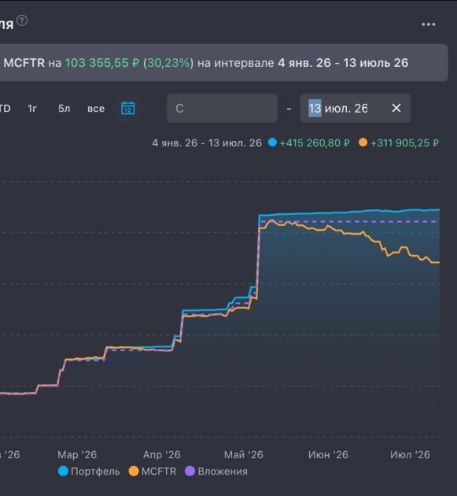Toggle Портфель series in chart legend

coord(89,472)
